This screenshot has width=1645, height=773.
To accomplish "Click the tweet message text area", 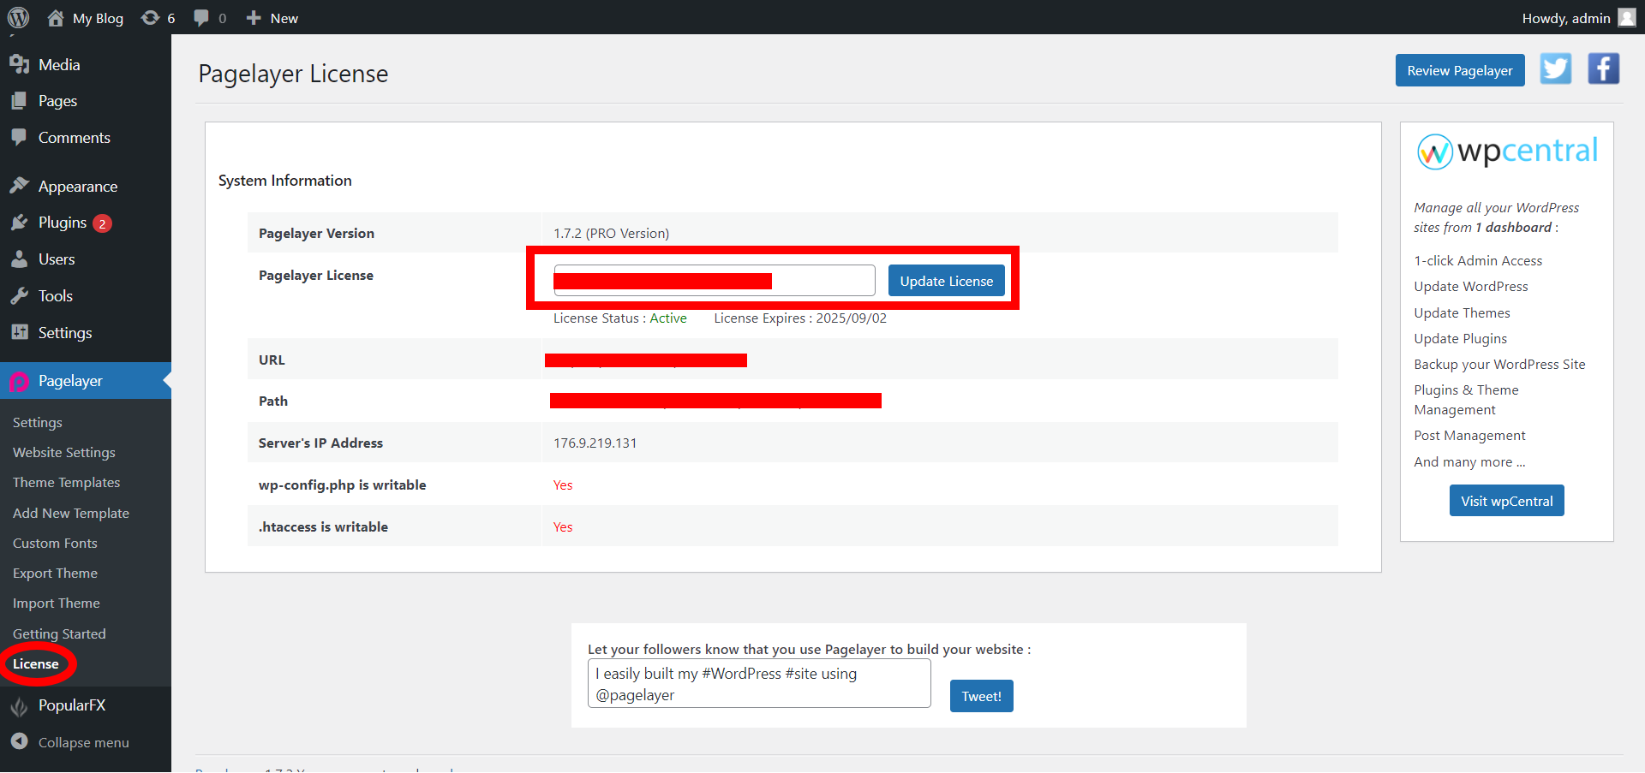I will (759, 683).
